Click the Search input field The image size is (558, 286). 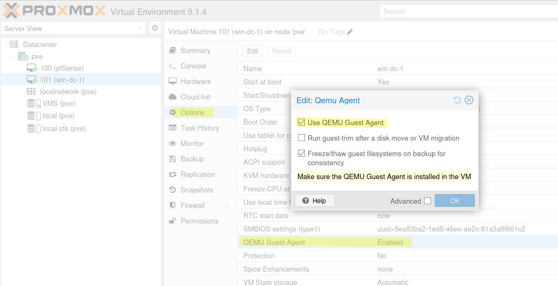point(468,11)
